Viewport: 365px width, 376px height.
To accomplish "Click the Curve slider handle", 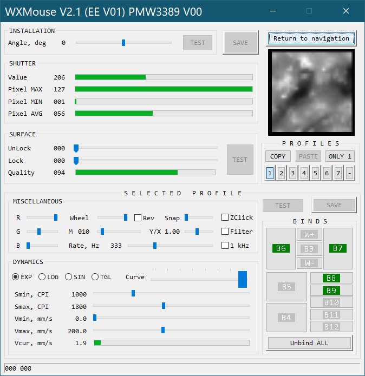I will 243,279.
